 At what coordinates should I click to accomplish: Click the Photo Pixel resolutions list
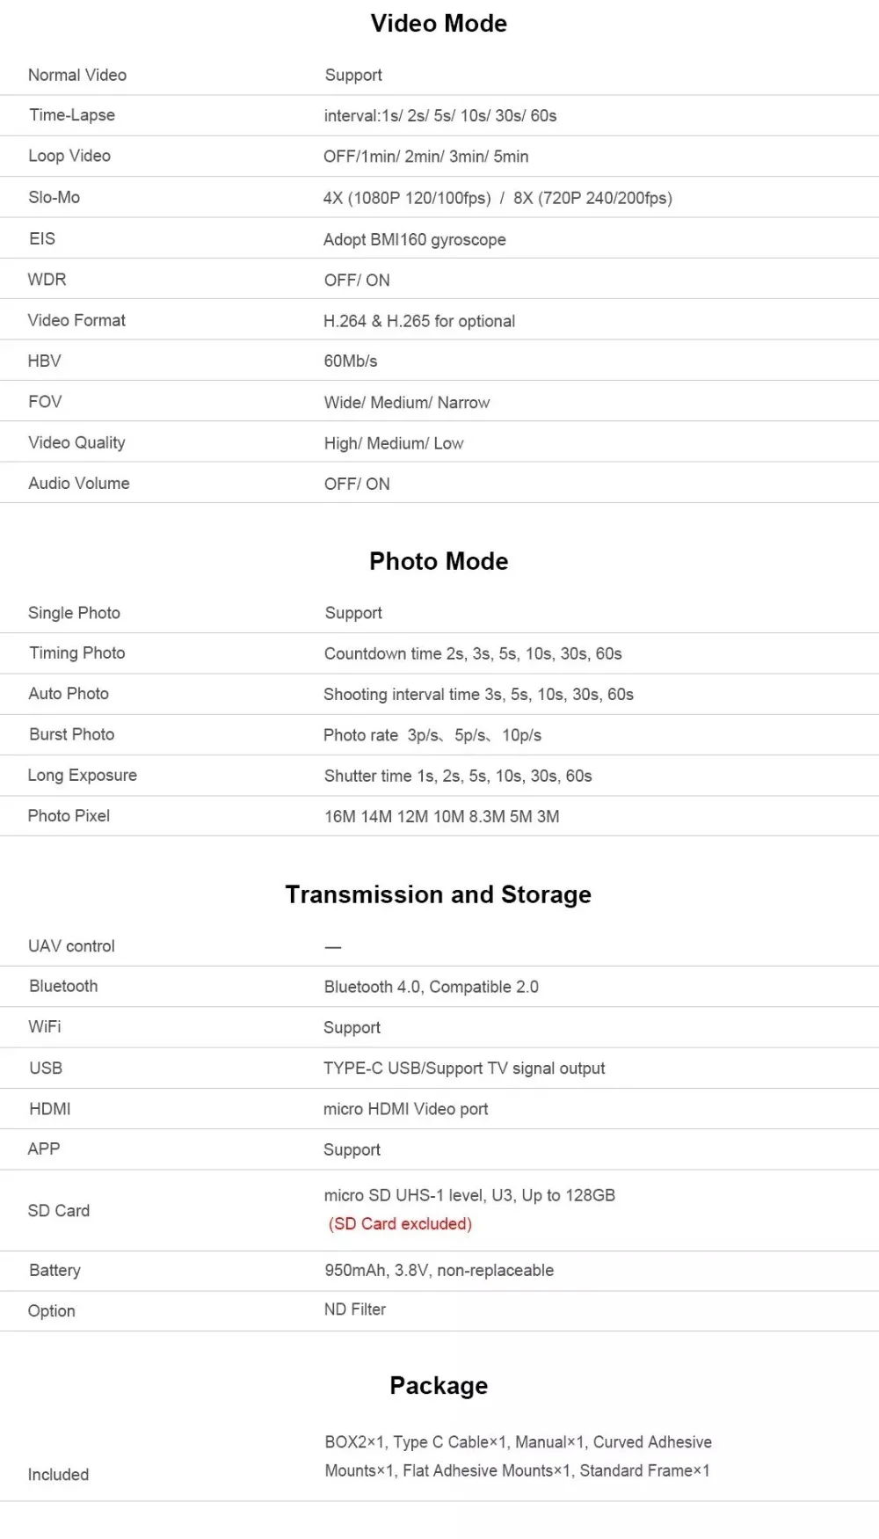(x=441, y=816)
